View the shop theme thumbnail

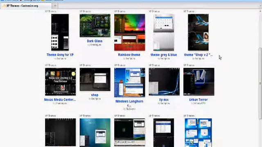tap(95, 79)
